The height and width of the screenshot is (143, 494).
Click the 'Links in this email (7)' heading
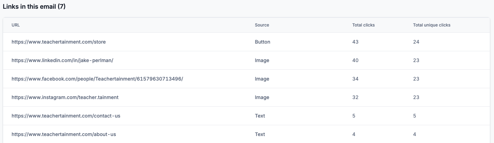point(34,7)
